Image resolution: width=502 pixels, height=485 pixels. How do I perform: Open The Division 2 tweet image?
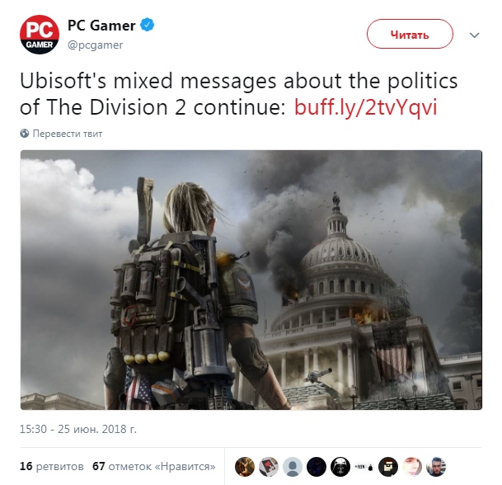(x=251, y=280)
